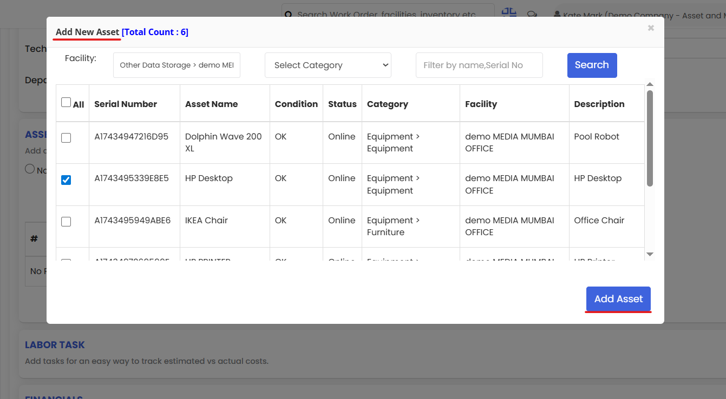
Task: Open the Select Category dropdown
Action: click(x=328, y=65)
